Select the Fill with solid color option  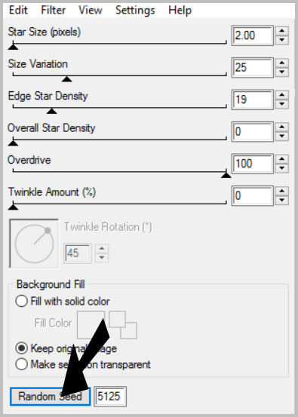(x=63, y=302)
